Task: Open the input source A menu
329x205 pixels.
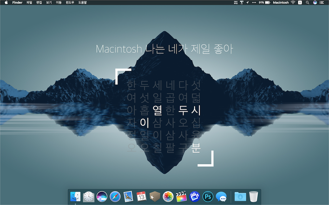Action: pos(300,2)
